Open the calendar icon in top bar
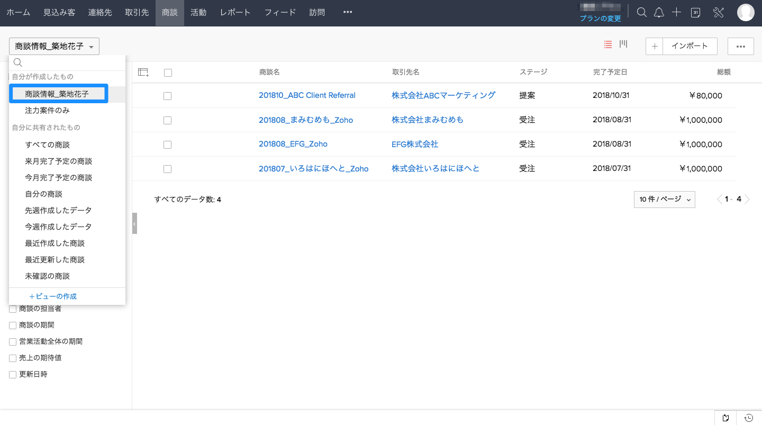 click(x=696, y=13)
